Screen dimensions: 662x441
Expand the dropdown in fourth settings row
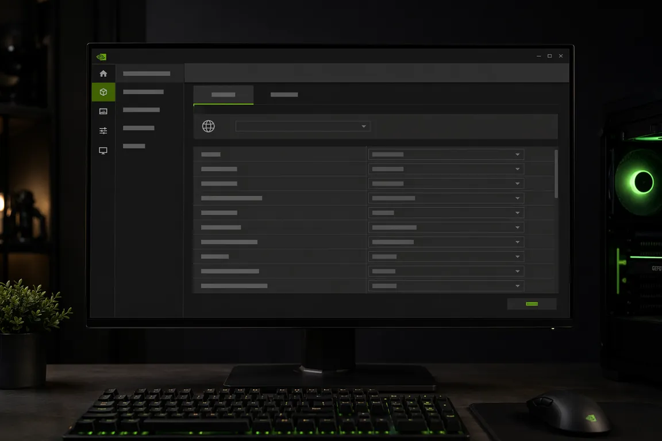tap(447, 198)
